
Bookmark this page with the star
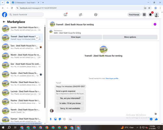[149, 8]
